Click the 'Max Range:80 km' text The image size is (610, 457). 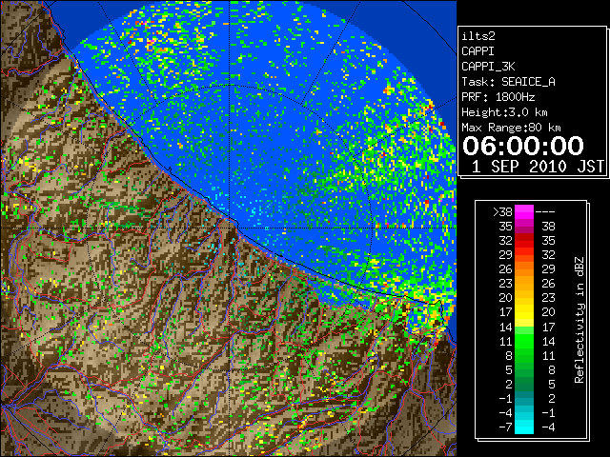pyautogui.click(x=511, y=128)
